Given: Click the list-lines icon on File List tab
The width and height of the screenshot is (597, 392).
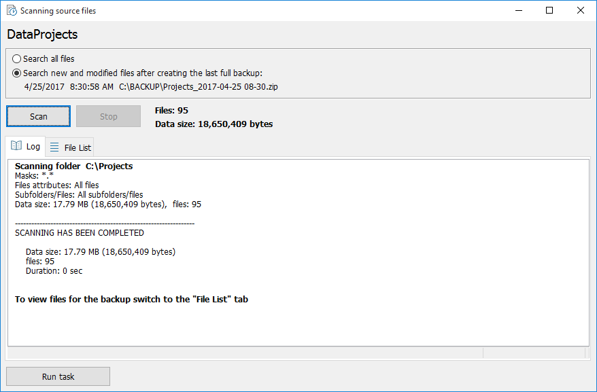Looking at the screenshot, I should coord(54,147).
